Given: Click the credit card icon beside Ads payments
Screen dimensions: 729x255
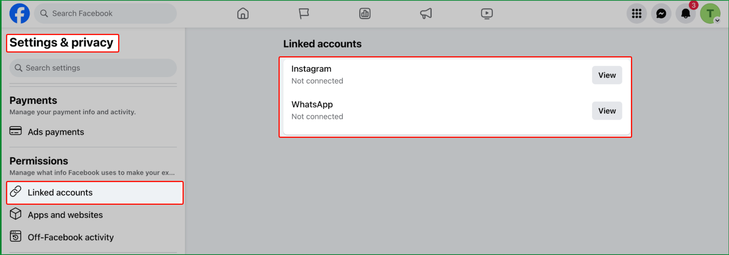Looking at the screenshot, I should [x=16, y=131].
